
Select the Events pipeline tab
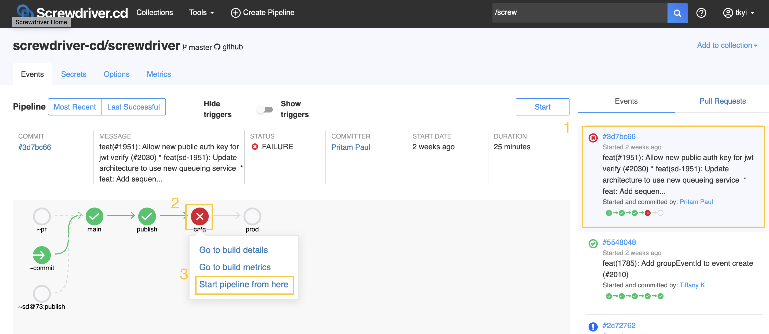[x=32, y=74]
